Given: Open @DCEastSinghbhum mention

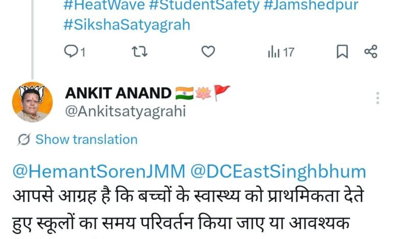Looking at the screenshot, I should pos(278,172).
